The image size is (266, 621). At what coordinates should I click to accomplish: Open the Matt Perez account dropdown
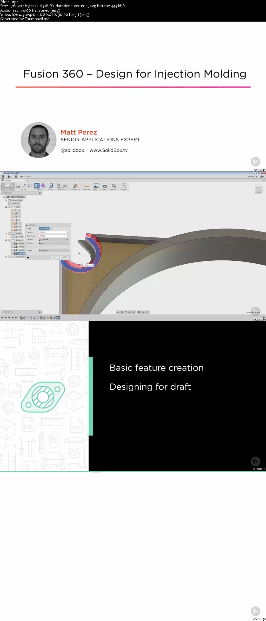coord(252,176)
